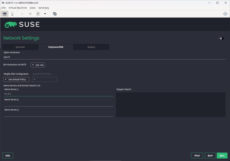Click the Shut down virtual machine icon
The height and width of the screenshot is (161, 230).
click(x=38, y=14)
